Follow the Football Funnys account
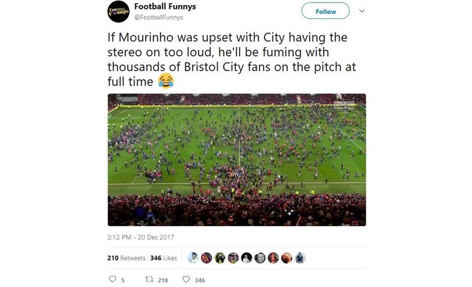The width and height of the screenshot is (472, 287). tap(326, 11)
